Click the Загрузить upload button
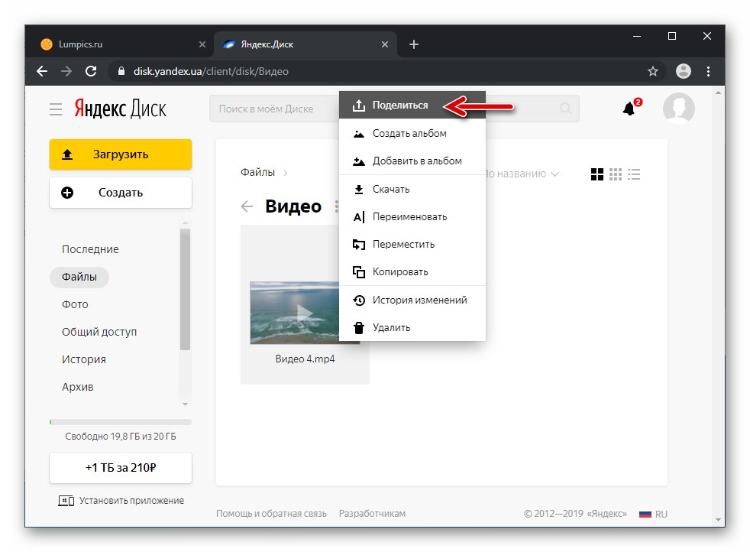750x552 pixels. click(x=121, y=154)
